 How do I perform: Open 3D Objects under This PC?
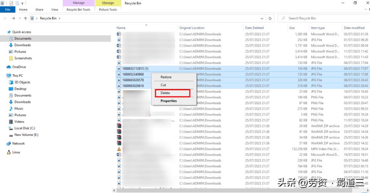click(22, 82)
